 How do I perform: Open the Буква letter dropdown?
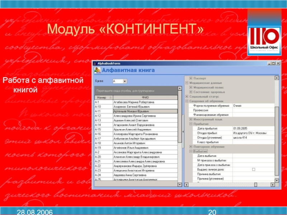coord(124,81)
